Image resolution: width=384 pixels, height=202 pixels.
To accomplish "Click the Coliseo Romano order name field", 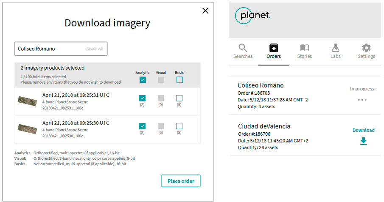I will click(x=61, y=49).
